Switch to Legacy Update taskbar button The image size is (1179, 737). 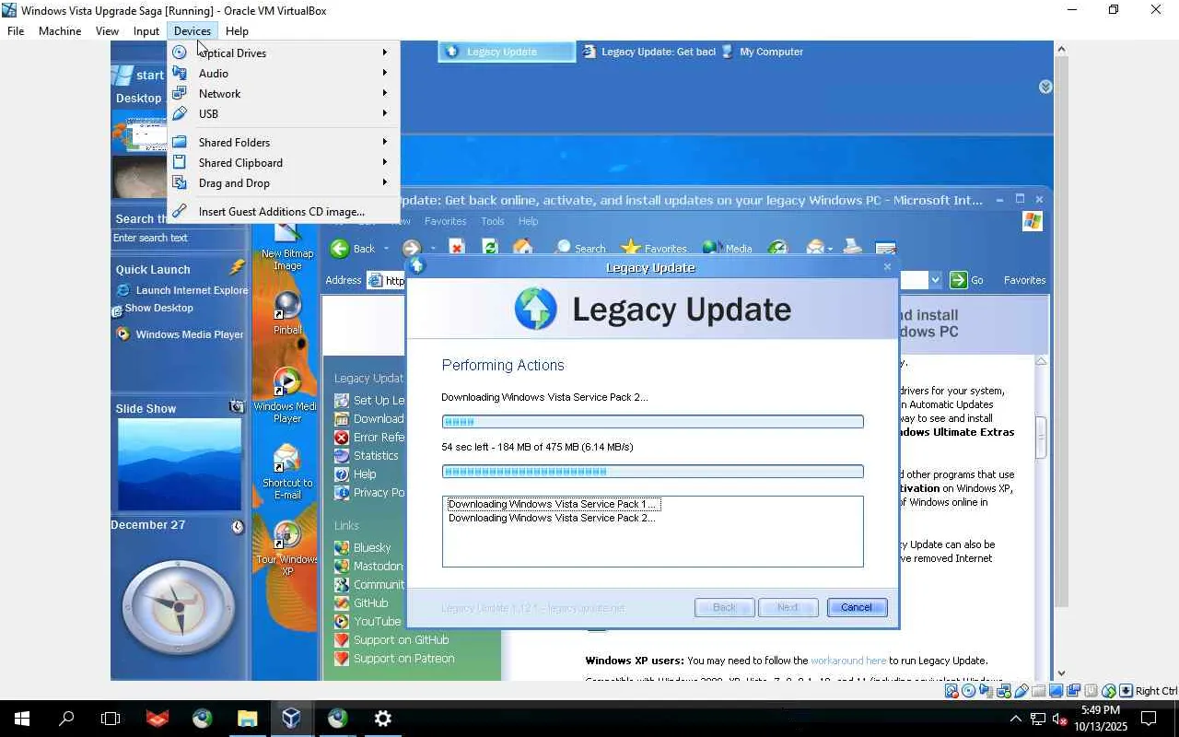(507, 52)
